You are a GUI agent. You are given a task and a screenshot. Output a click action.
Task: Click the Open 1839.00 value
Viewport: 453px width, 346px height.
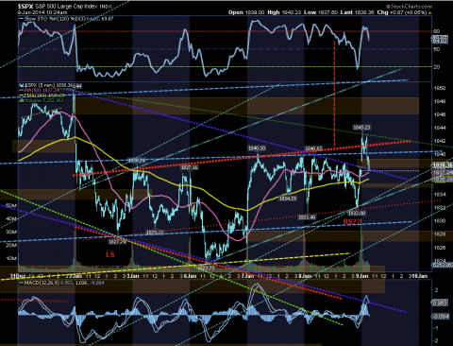click(246, 12)
